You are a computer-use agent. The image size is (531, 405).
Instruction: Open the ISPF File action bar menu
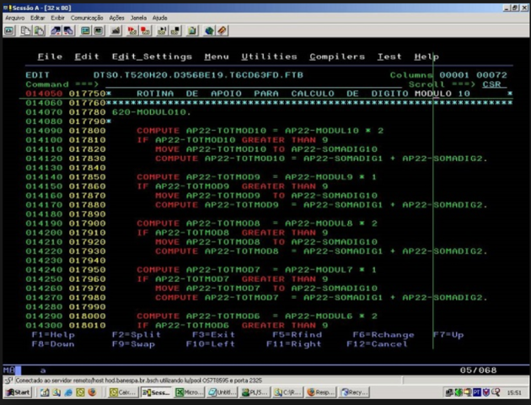(x=50, y=57)
